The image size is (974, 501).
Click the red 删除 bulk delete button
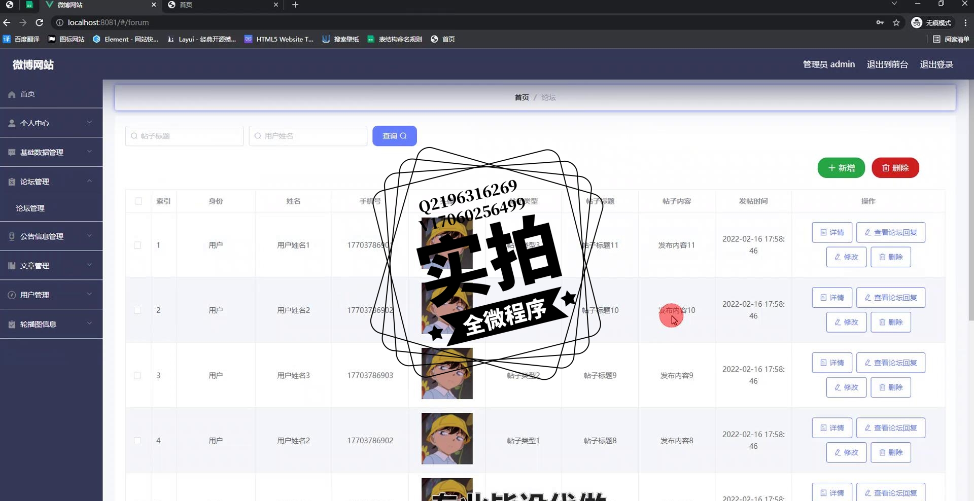(x=895, y=168)
